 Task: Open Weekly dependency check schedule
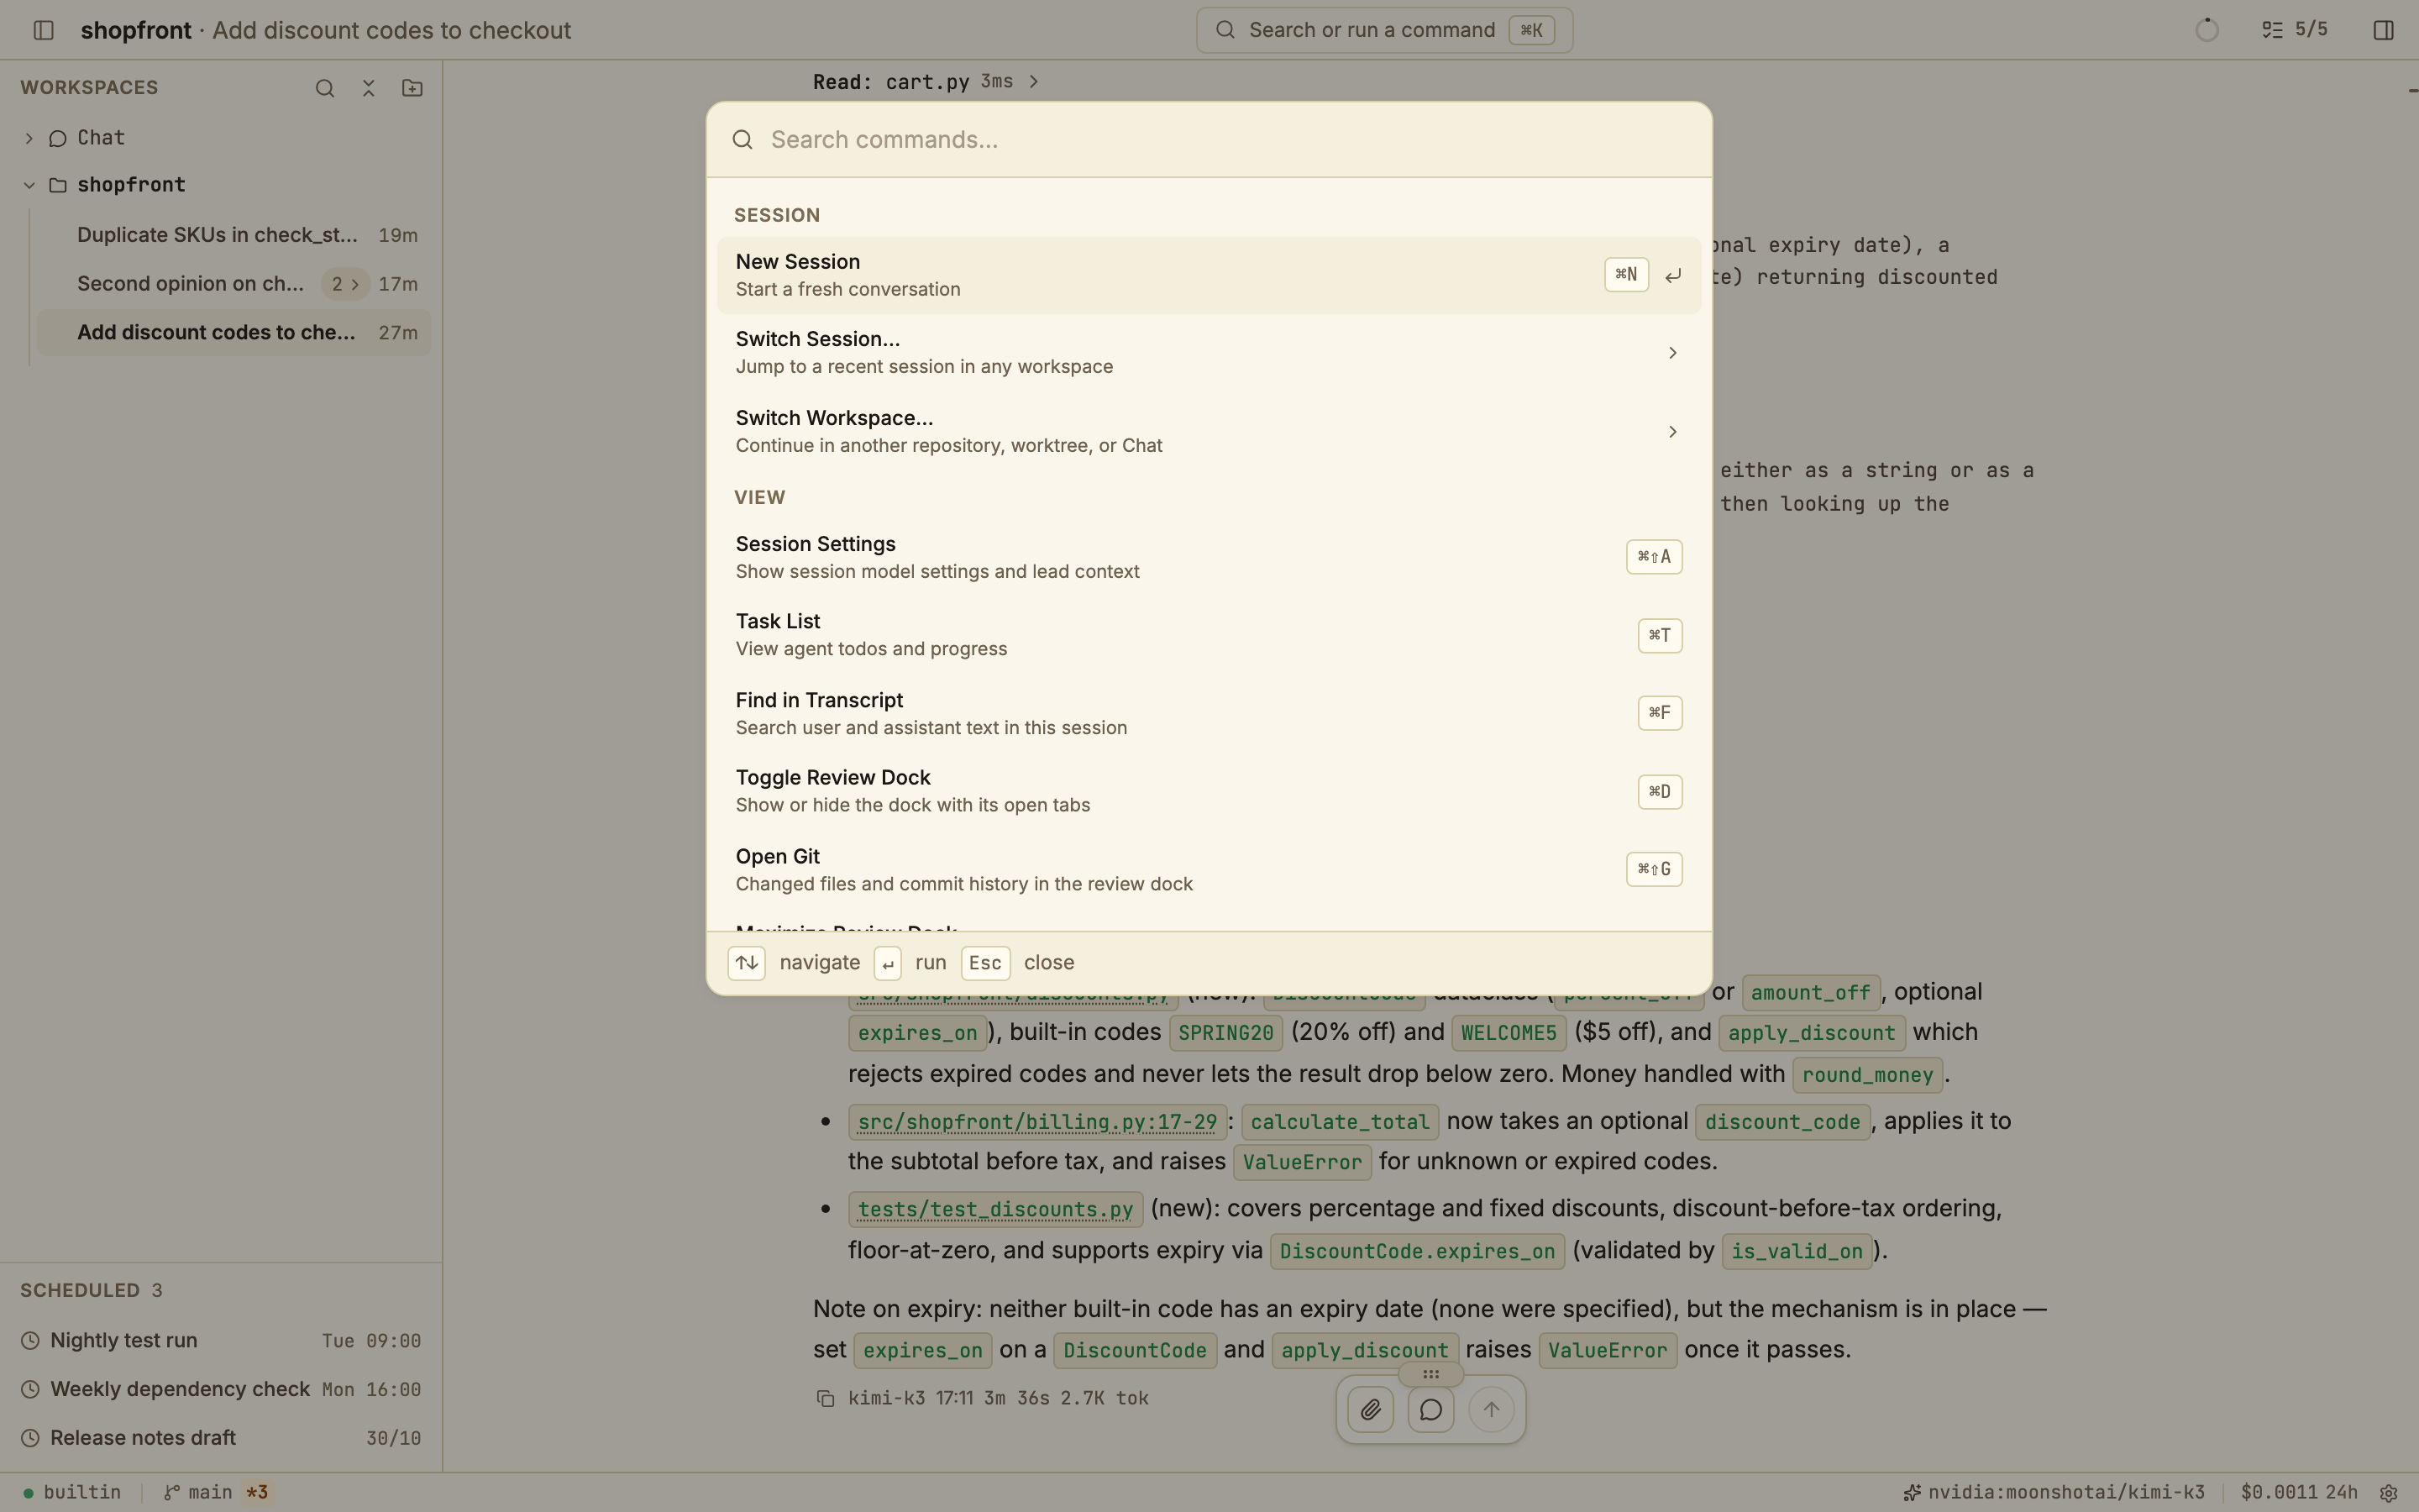click(221, 1390)
